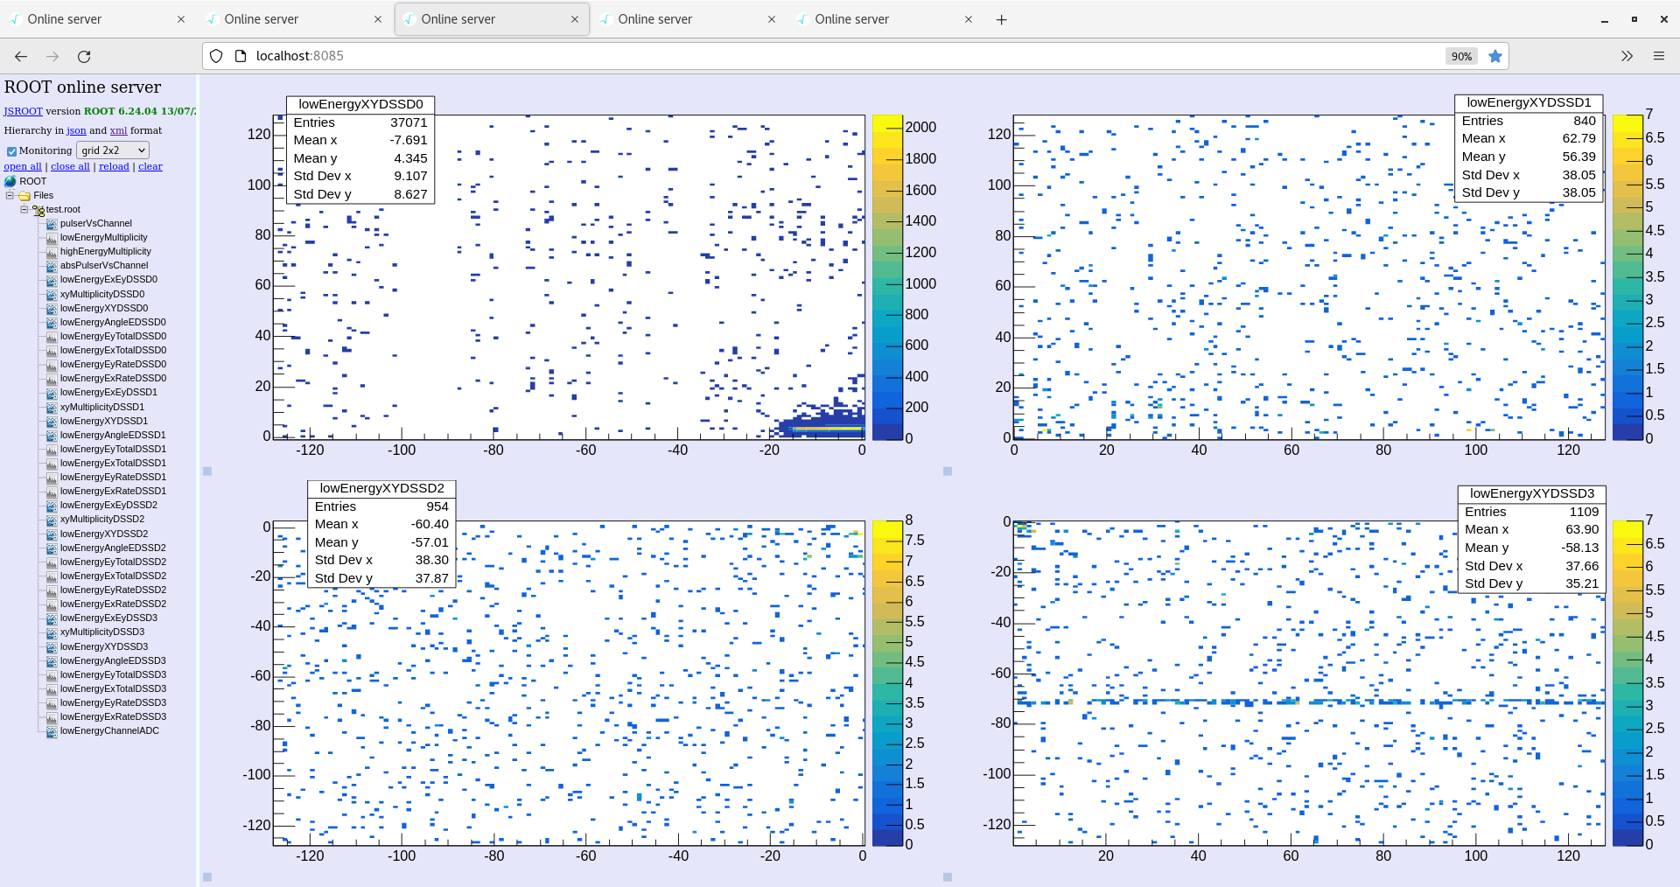Collapse the Files tree node
The image size is (1680, 887).
pos(10,196)
